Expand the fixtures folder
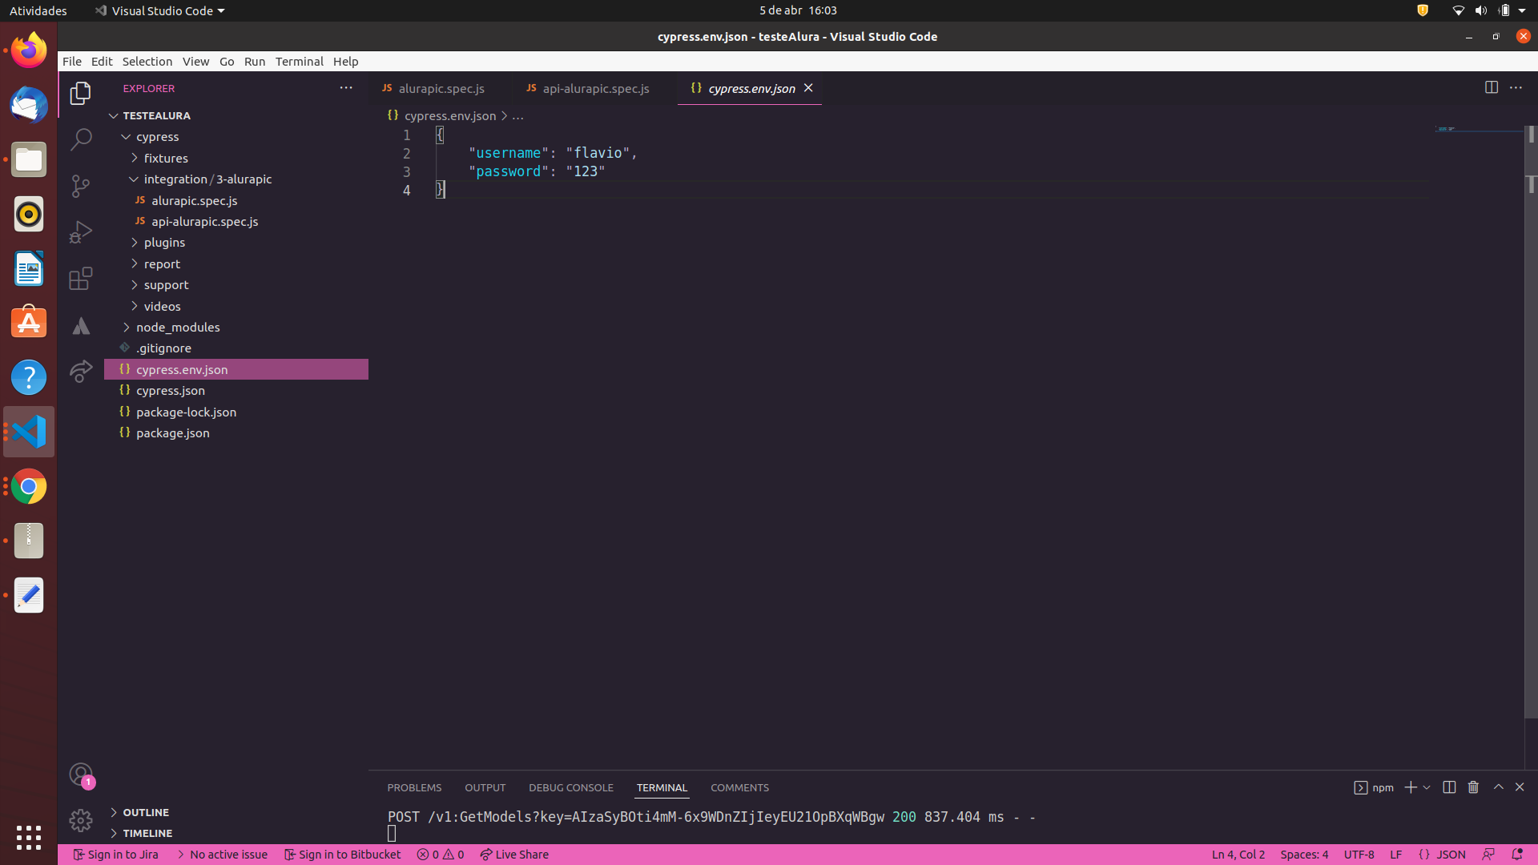Image resolution: width=1538 pixels, height=865 pixels. click(x=236, y=159)
